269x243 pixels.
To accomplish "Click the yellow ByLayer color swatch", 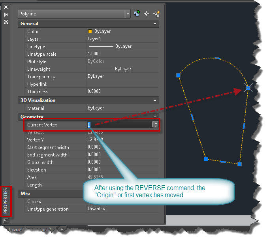I will (x=90, y=31).
